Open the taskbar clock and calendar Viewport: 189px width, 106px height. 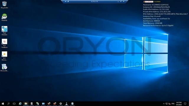(179, 104)
